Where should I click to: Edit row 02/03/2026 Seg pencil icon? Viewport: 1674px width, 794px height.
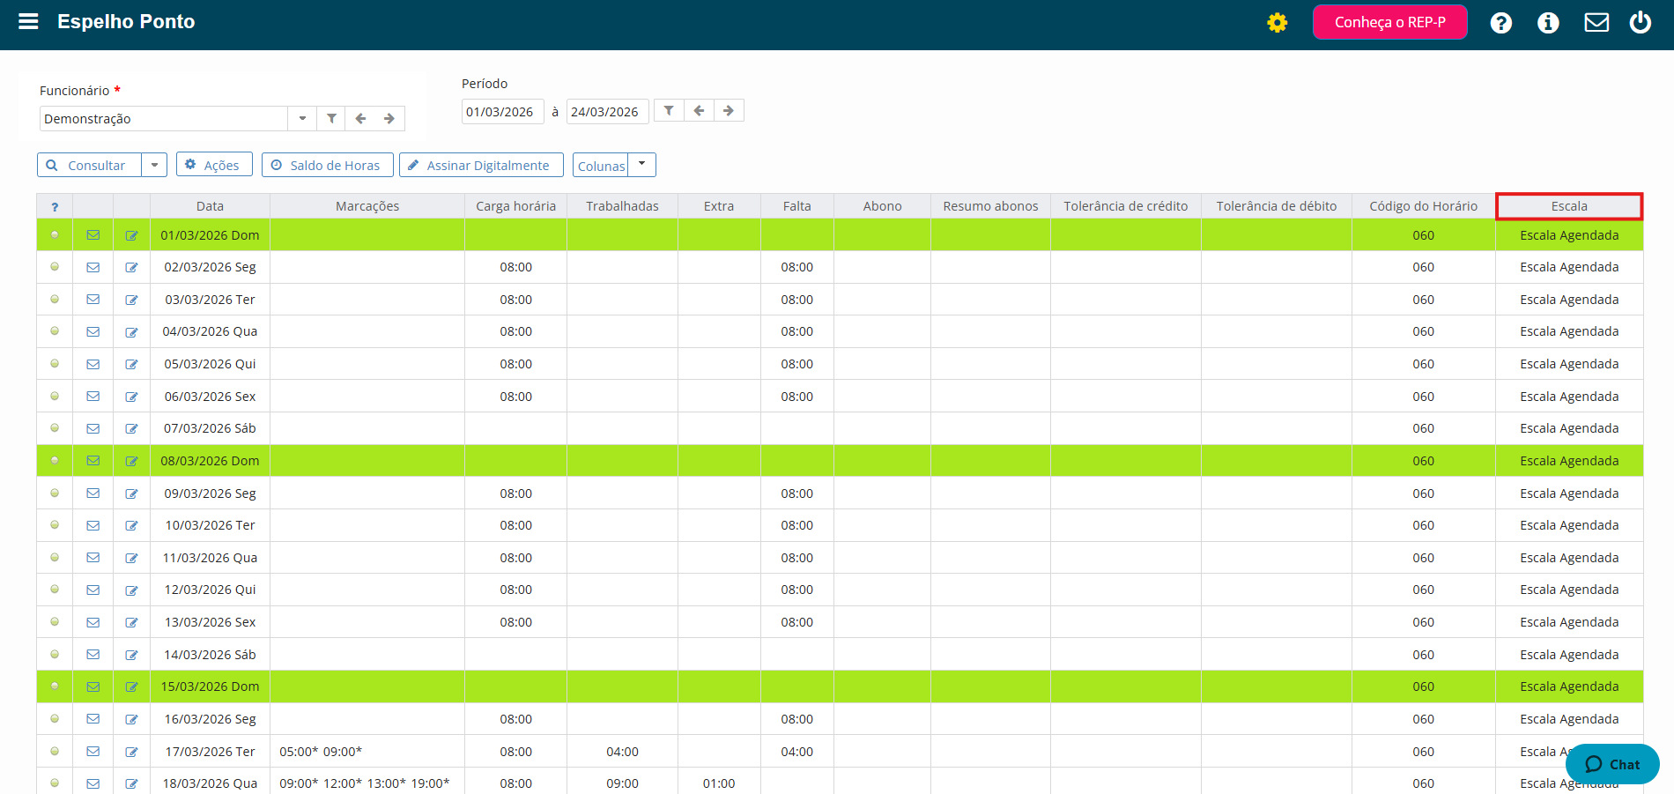point(131,267)
